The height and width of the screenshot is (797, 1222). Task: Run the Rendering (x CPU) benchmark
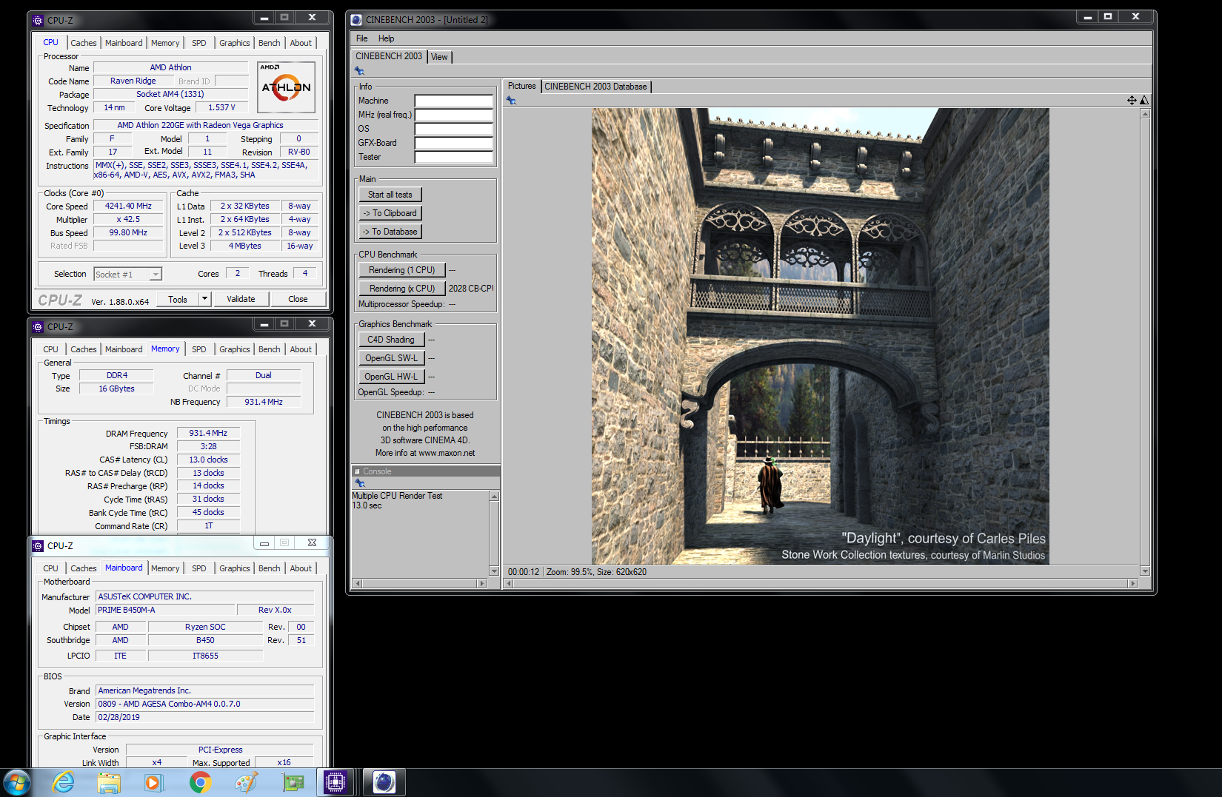coord(402,289)
